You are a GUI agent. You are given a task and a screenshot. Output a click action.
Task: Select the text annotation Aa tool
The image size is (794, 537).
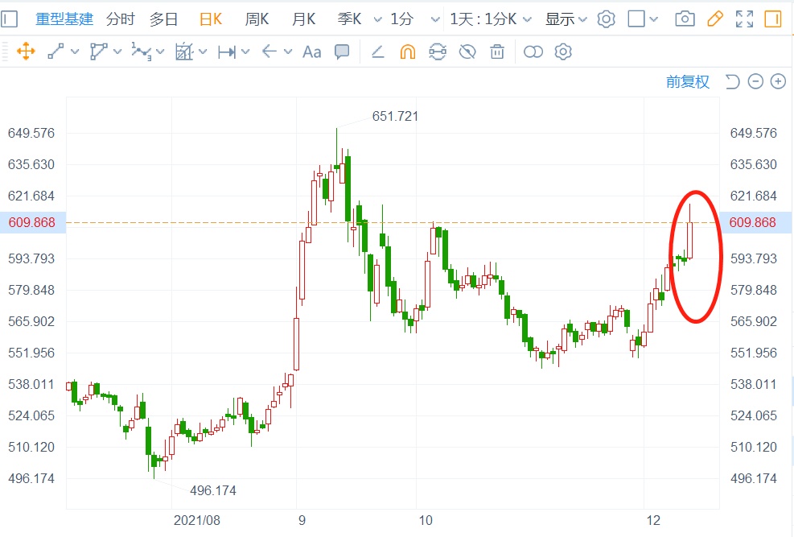(311, 52)
